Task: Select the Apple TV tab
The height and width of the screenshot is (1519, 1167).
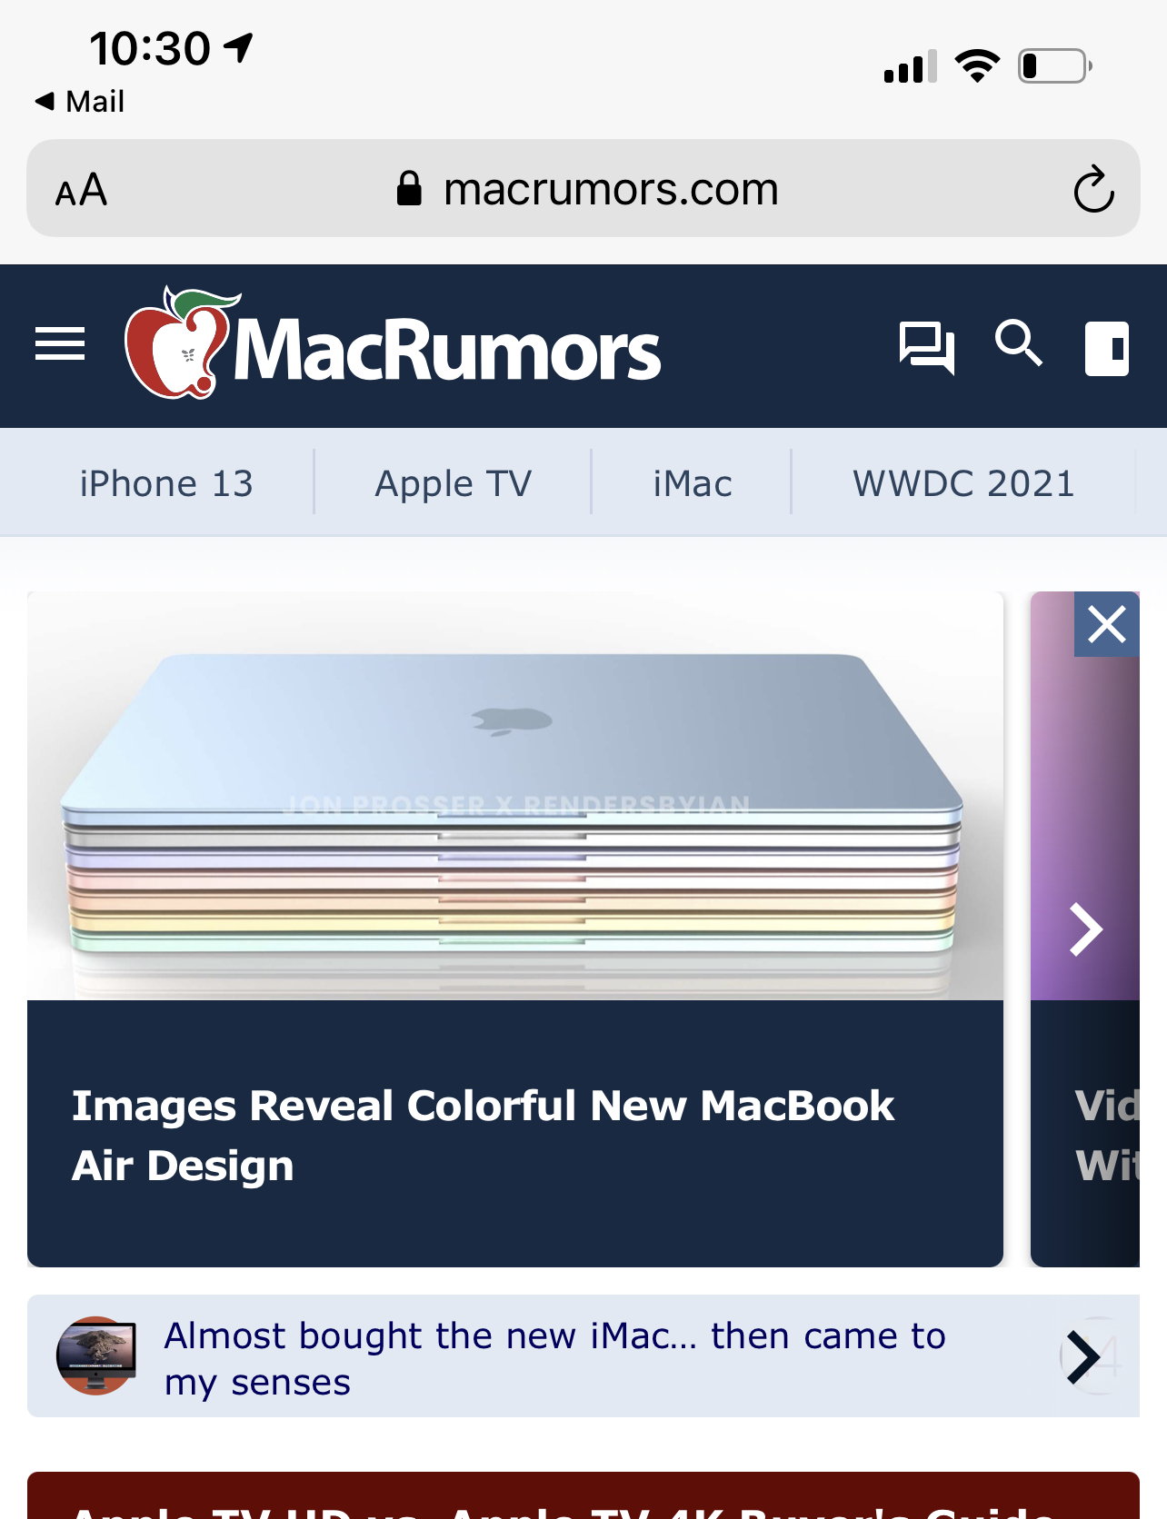Action: (x=453, y=483)
